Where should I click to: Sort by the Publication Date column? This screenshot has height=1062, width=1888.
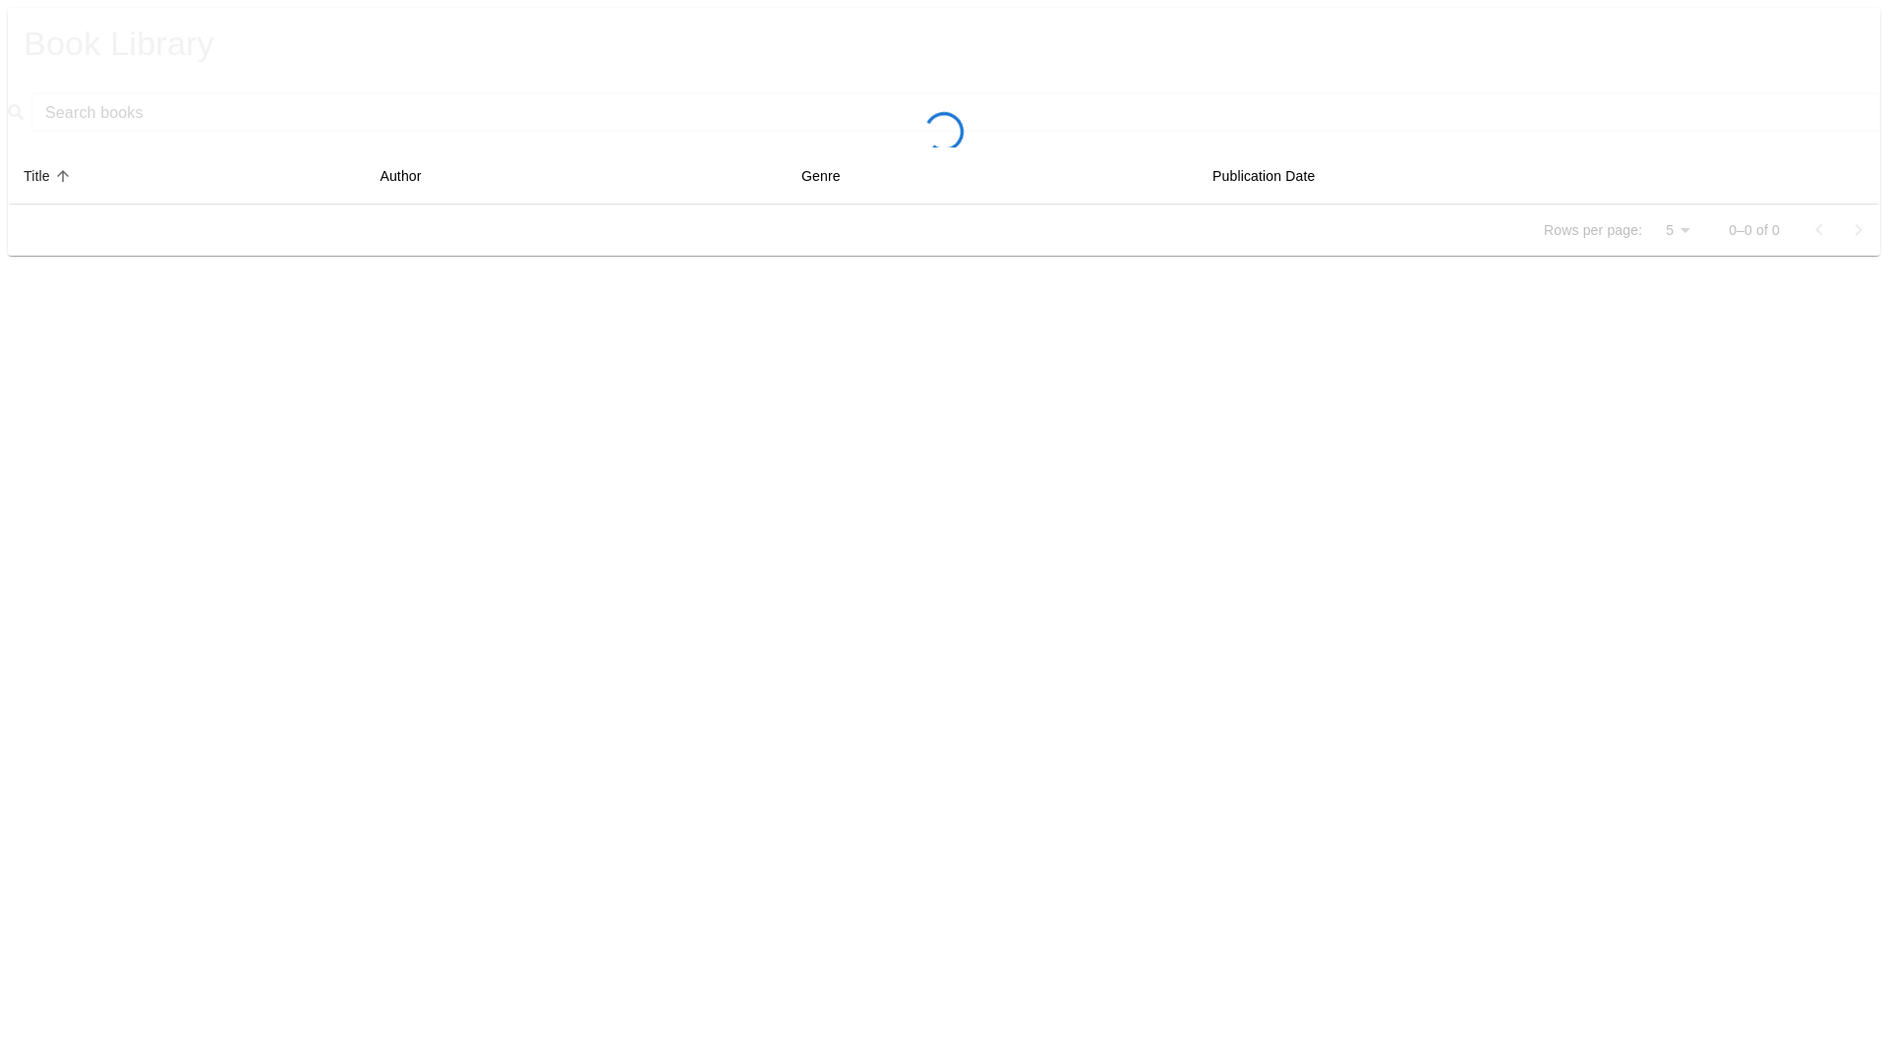1263,176
